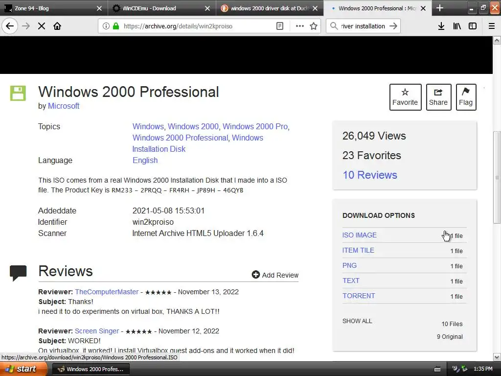Image resolution: width=501 pixels, height=376 pixels.
Task: Click the scrollbar down arrow
Action: pyautogui.click(x=497, y=357)
